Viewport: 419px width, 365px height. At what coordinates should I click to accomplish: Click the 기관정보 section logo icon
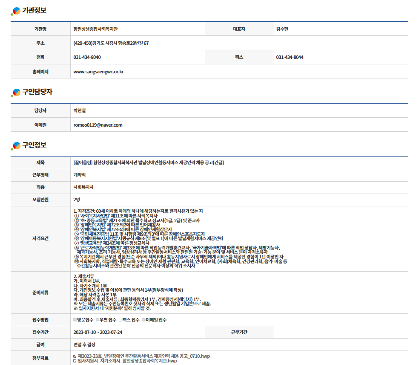click(x=16, y=11)
